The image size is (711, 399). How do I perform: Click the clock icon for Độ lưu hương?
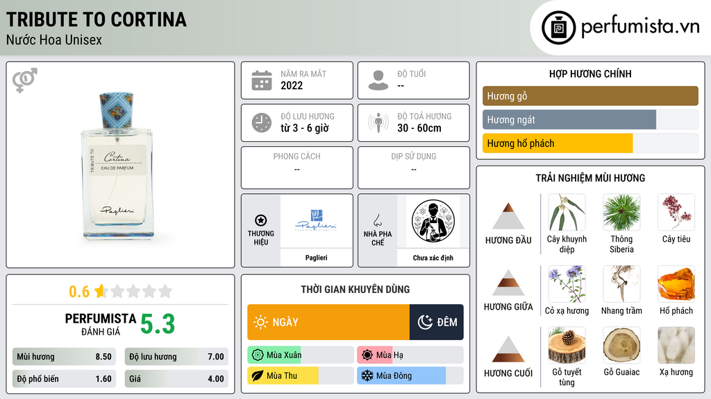[262, 123]
